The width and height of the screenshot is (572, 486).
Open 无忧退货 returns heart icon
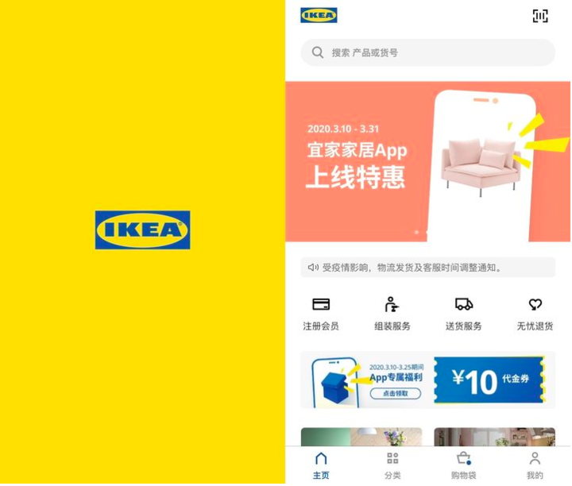point(535,304)
